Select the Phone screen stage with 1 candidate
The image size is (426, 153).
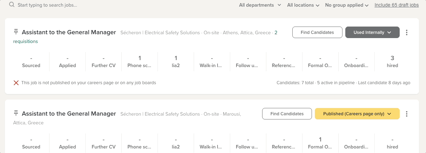point(140,61)
